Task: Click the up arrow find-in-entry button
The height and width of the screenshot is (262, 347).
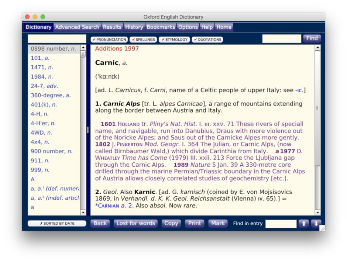Action: point(303,224)
